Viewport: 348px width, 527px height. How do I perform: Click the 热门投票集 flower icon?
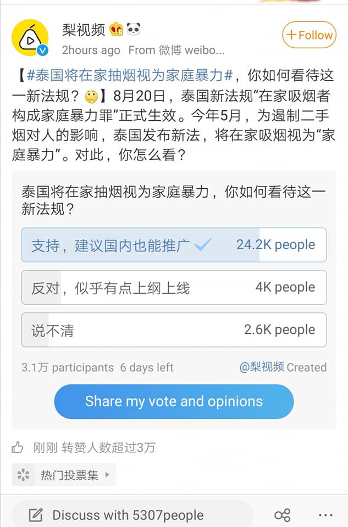23,475
